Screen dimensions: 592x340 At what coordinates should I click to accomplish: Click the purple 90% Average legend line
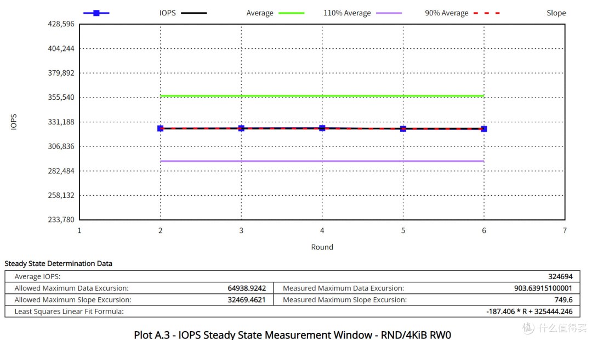coord(389,13)
